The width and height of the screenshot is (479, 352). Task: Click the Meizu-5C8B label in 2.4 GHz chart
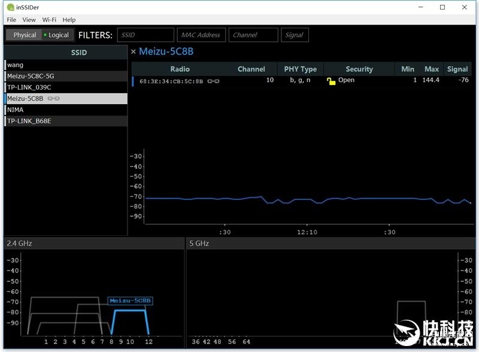coord(130,301)
